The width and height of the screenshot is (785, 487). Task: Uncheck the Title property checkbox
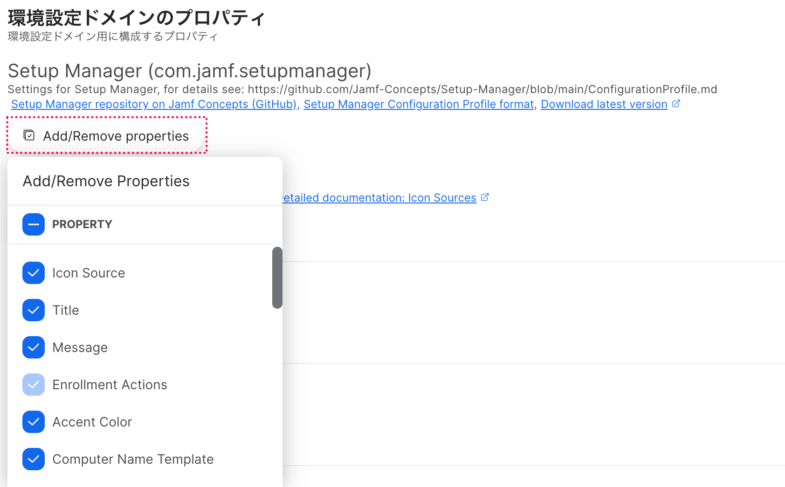[x=34, y=310]
